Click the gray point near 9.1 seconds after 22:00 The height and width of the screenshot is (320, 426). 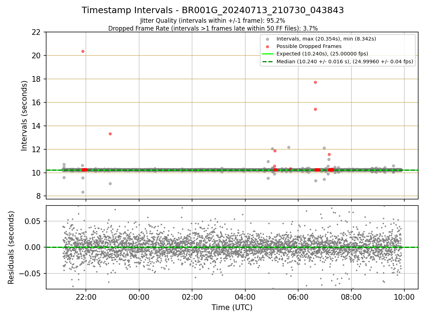pyautogui.click(x=110, y=183)
